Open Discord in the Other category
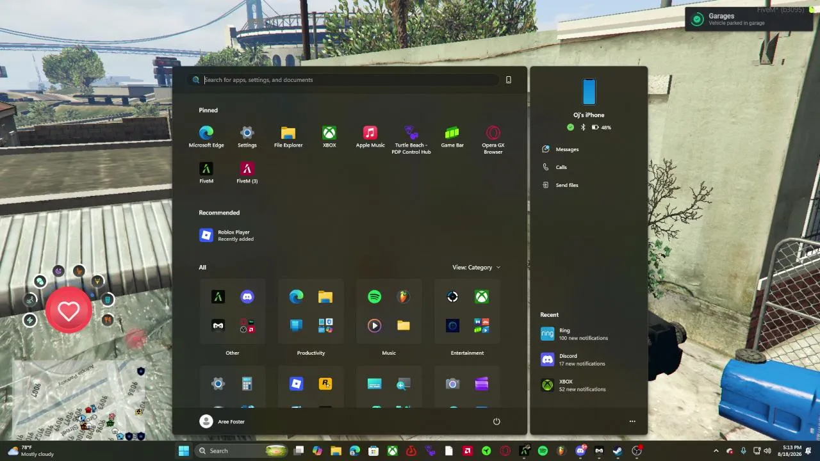The width and height of the screenshot is (820, 461). click(247, 296)
